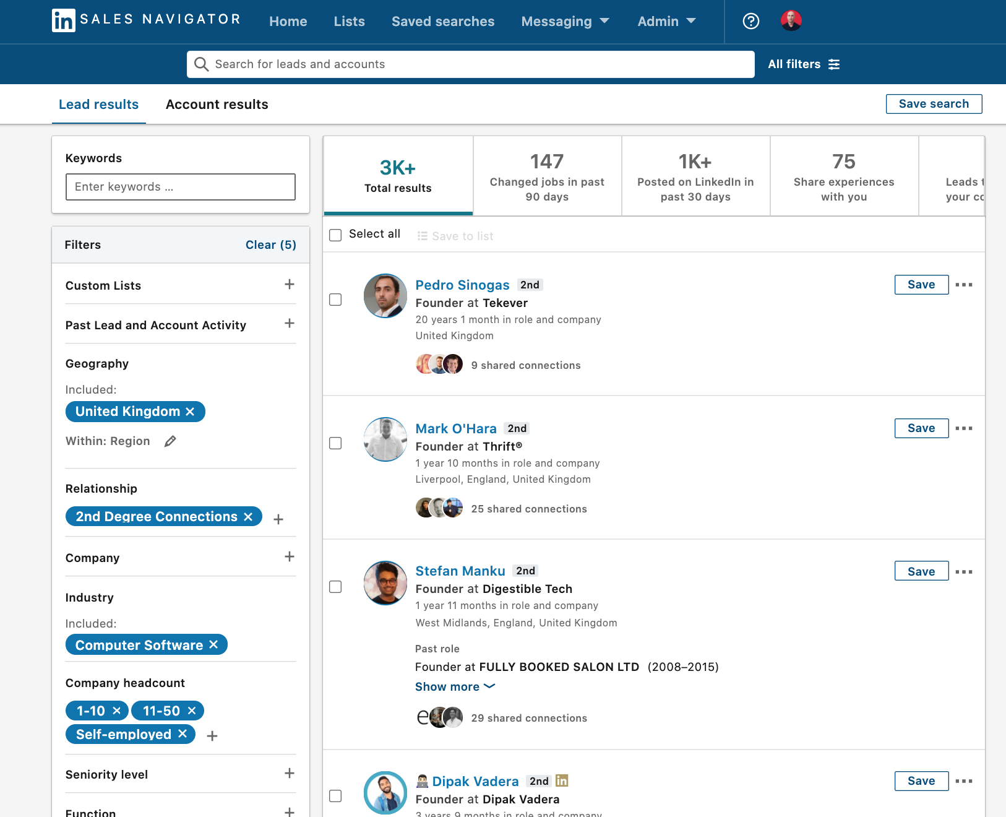This screenshot has width=1006, height=817.
Task: Open more options for Mark O'Hara
Action: point(964,428)
